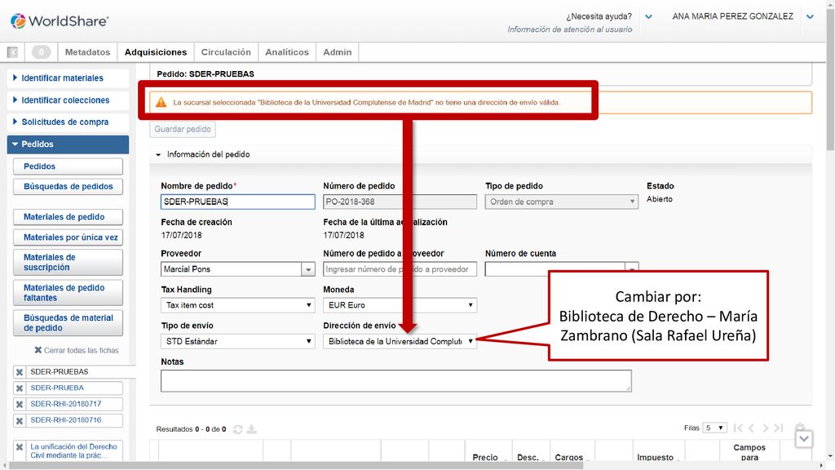Click the Nombre de pedido input field
835x470 pixels.
(x=237, y=202)
